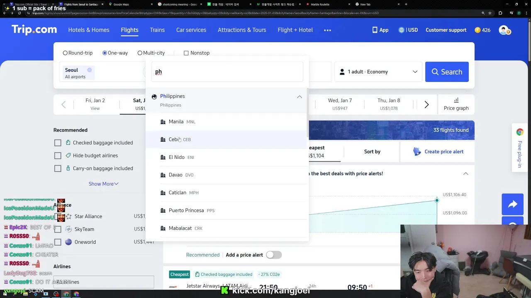The image size is (531, 298).
Task: Go to next dates with right arrow
Action: coord(426,104)
